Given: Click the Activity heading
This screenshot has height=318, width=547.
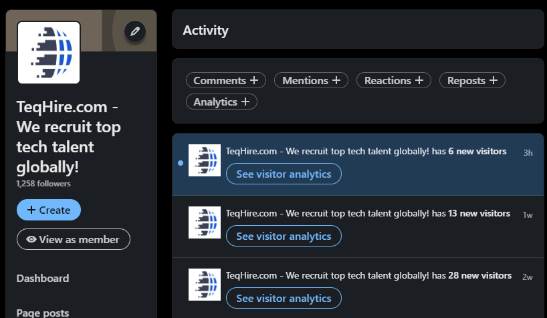Looking at the screenshot, I should (205, 30).
